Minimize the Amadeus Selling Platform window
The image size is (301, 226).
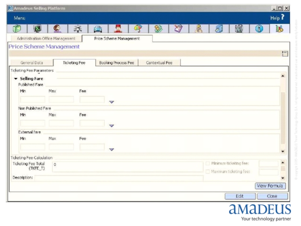pyautogui.click(x=274, y=8)
